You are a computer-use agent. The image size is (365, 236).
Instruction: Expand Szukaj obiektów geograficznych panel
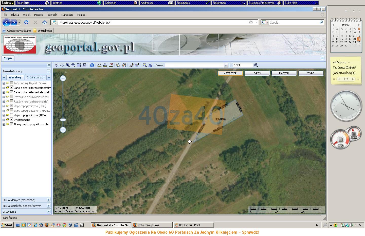pyautogui.click(x=48, y=206)
